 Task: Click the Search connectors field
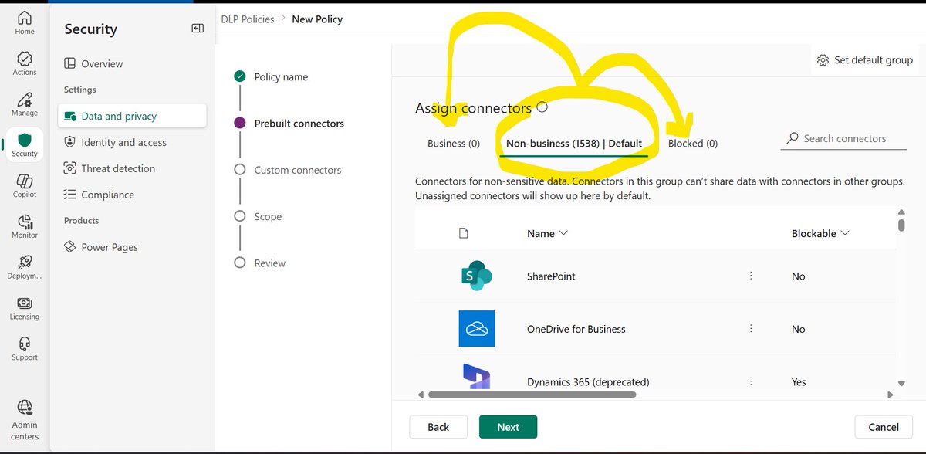coord(844,139)
